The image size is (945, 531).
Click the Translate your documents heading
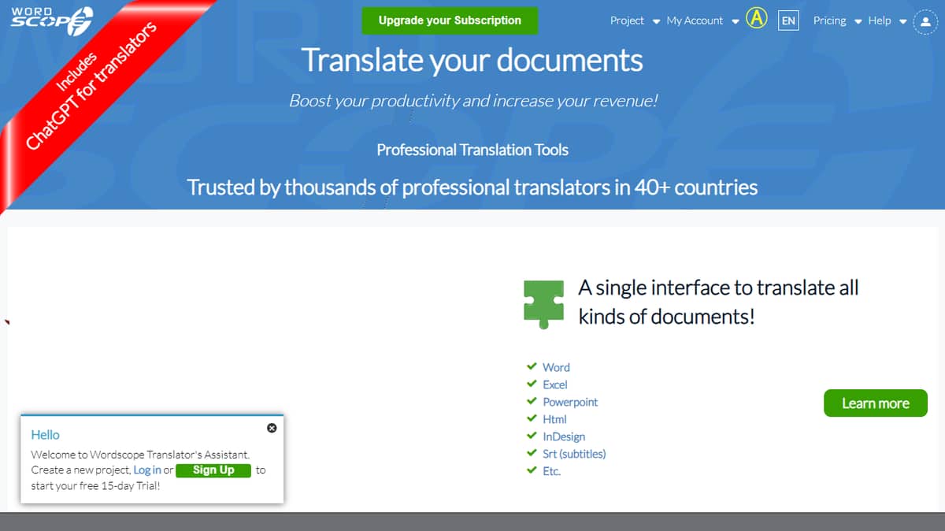point(472,61)
